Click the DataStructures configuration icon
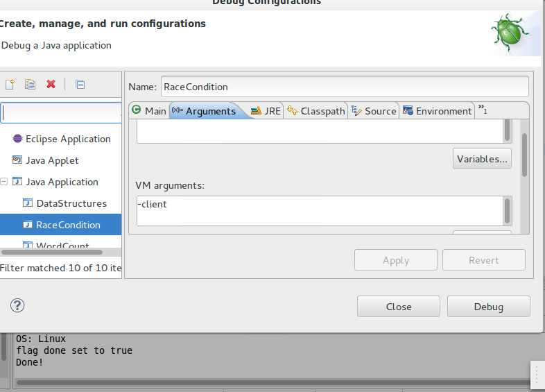The height and width of the screenshot is (392, 545). pos(28,203)
